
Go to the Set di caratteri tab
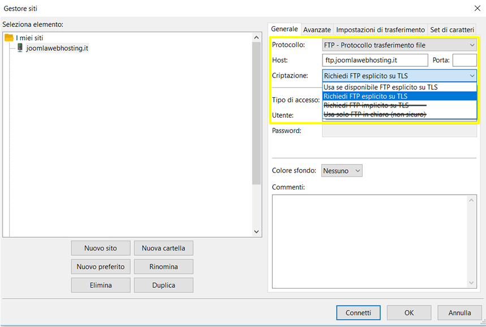(452, 29)
